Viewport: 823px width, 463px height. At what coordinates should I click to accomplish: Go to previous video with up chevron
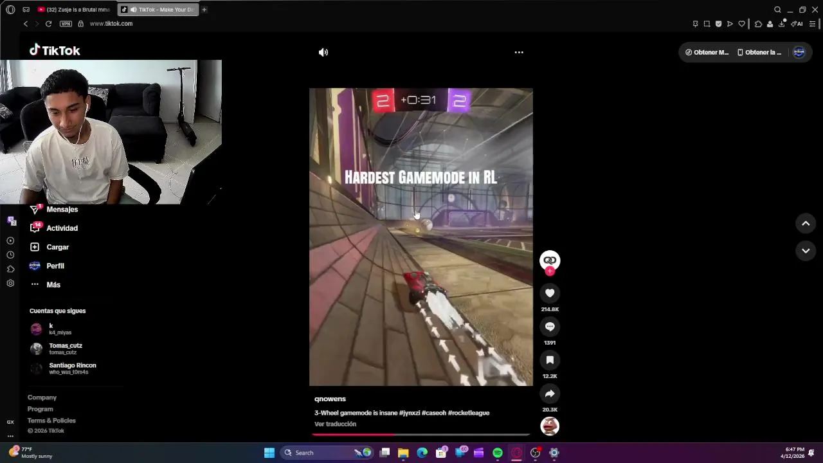tap(806, 223)
